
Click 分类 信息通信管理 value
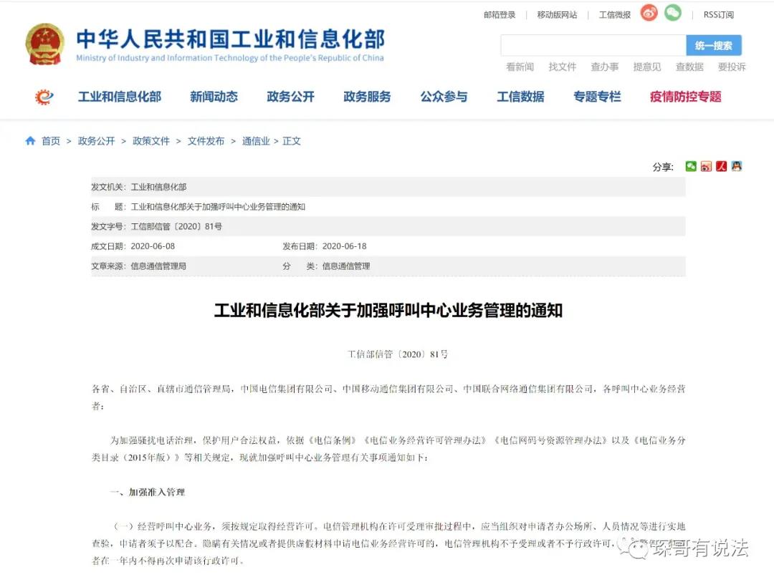(x=346, y=266)
